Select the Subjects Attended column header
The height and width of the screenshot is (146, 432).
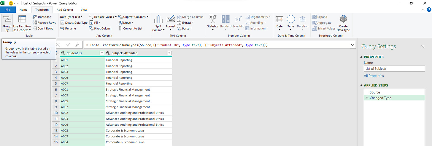tap(139, 53)
